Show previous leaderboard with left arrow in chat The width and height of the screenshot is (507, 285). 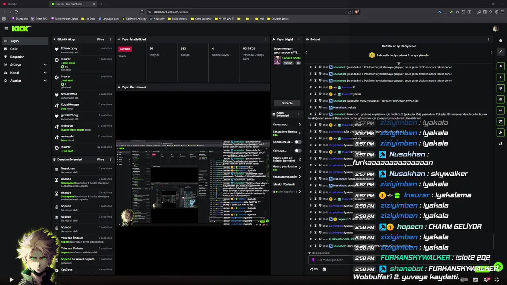point(306,52)
